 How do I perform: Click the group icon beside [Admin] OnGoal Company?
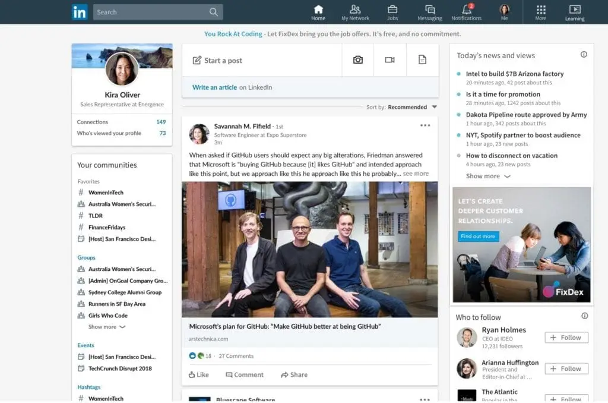click(x=81, y=281)
